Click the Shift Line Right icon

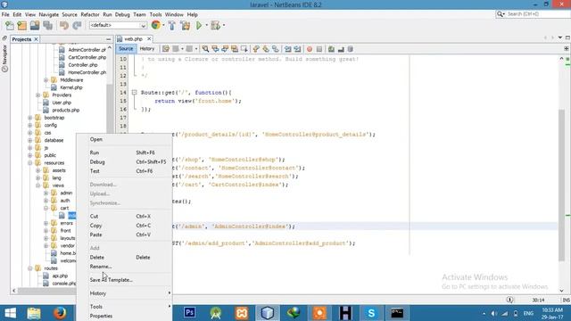tap(297, 49)
